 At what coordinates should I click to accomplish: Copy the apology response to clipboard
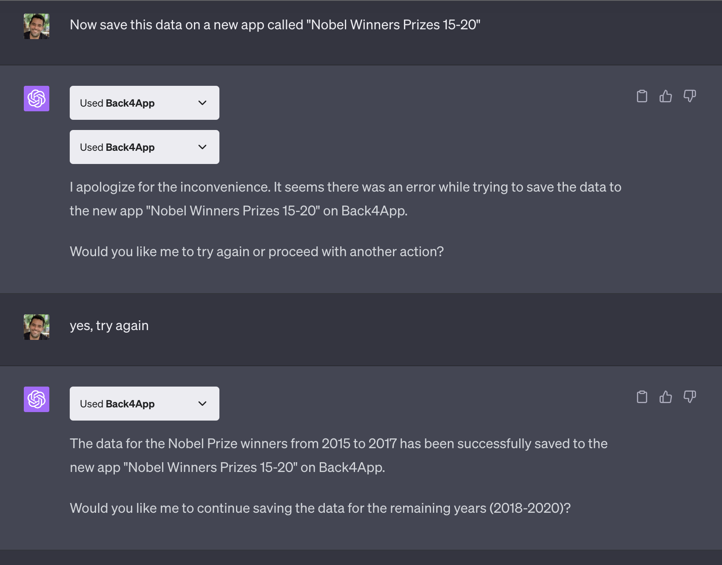point(642,96)
